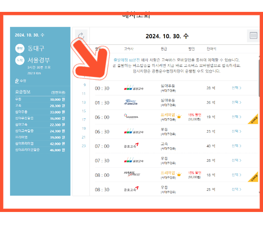
Task: Click the 심야프리미엄 42,900 원 fare row
Action: click(40, 143)
